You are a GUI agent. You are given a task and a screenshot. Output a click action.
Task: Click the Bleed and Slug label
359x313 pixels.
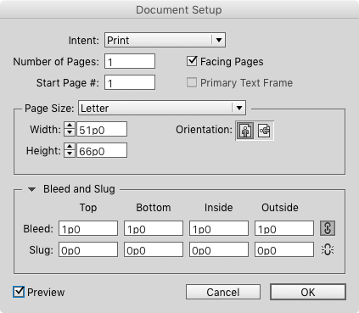coord(79,189)
